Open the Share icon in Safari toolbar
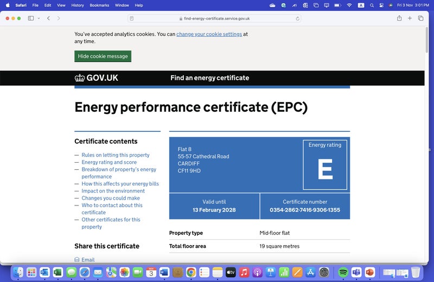The height and width of the screenshot is (282, 434). (399, 18)
